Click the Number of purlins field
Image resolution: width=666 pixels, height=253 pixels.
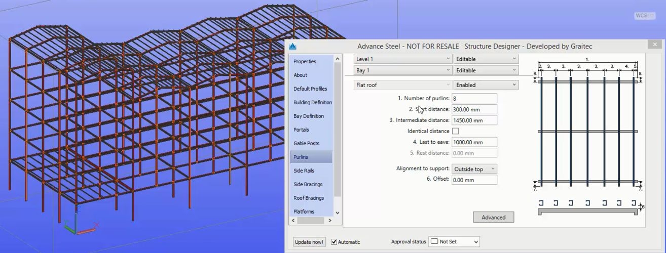[474, 99]
